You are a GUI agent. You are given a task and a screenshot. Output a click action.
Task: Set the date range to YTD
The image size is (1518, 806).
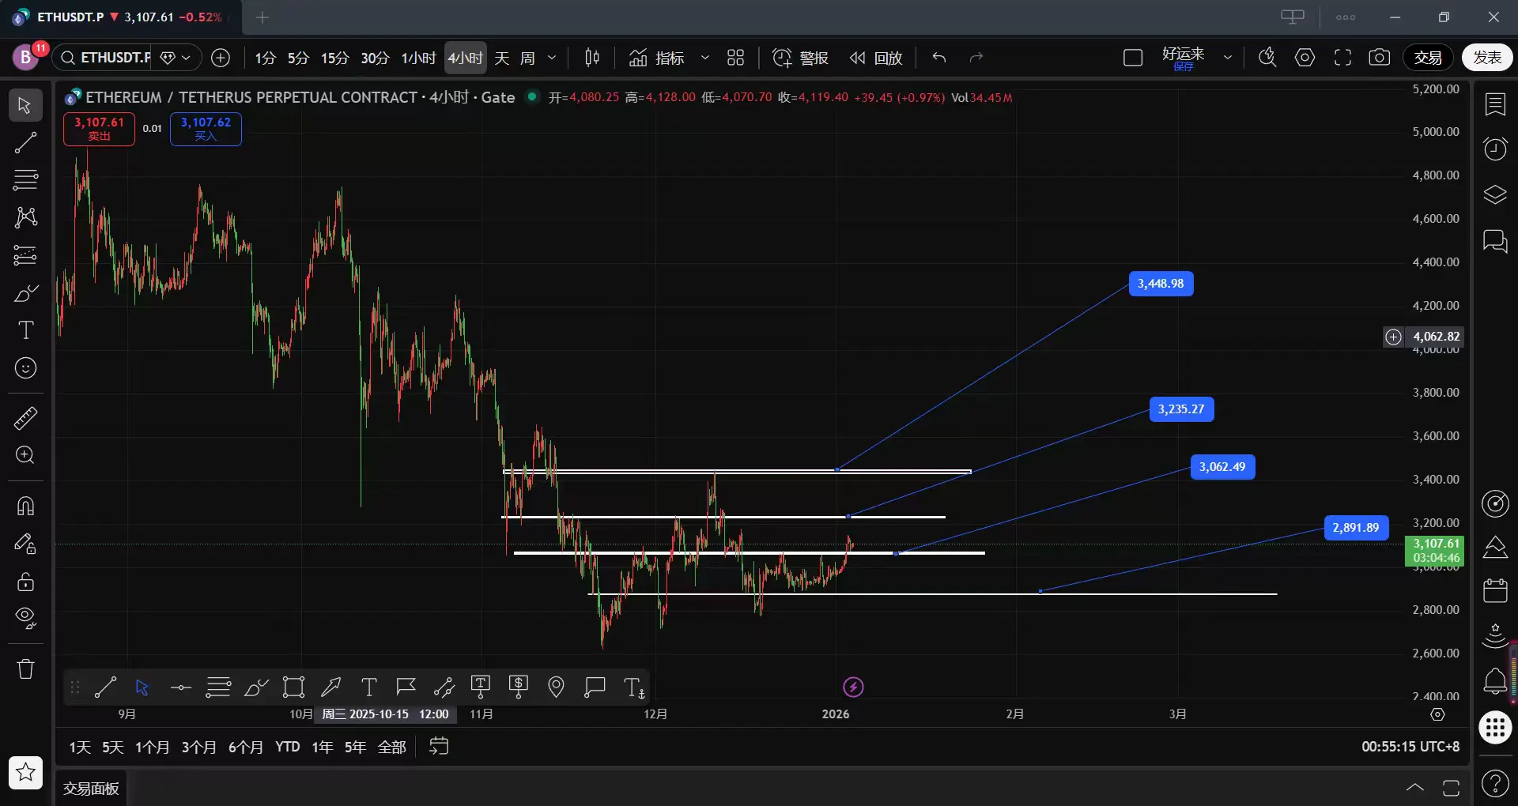[288, 748]
